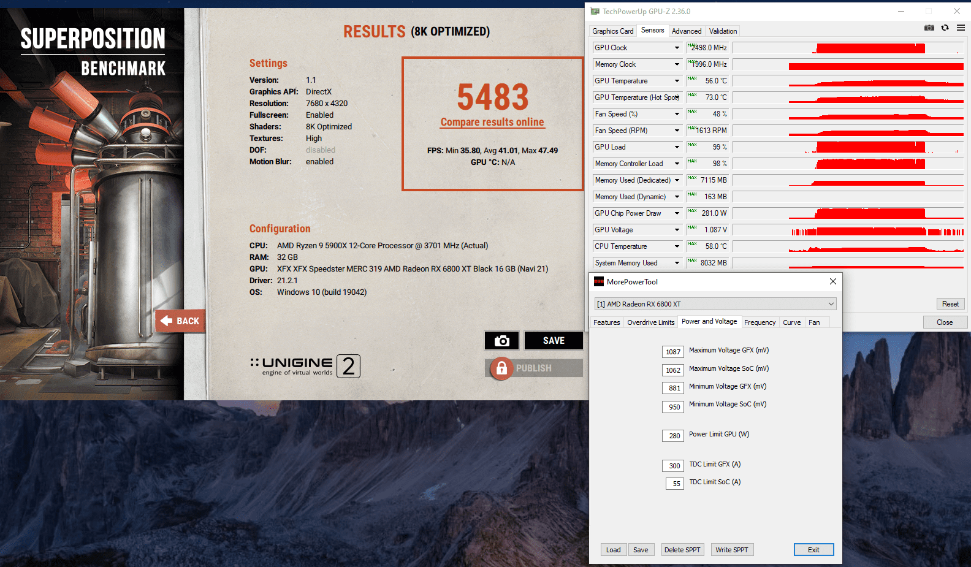Click the GPU-Z app icon in titlebar

pos(595,11)
